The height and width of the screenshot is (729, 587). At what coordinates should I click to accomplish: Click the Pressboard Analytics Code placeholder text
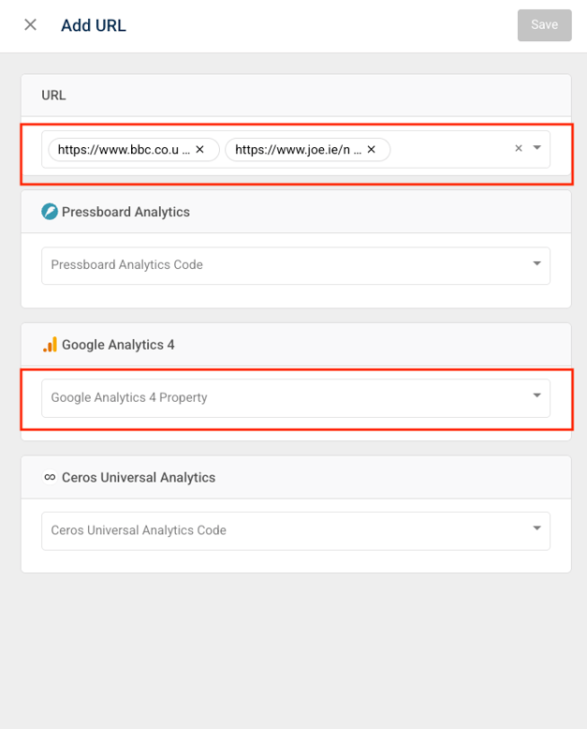tap(126, 265)
